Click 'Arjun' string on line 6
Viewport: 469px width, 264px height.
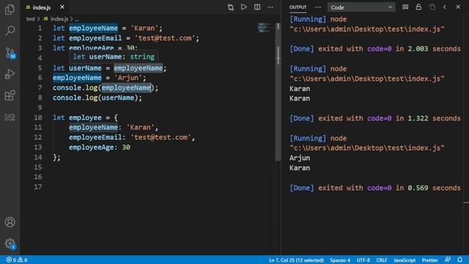[x=128, y=78]
